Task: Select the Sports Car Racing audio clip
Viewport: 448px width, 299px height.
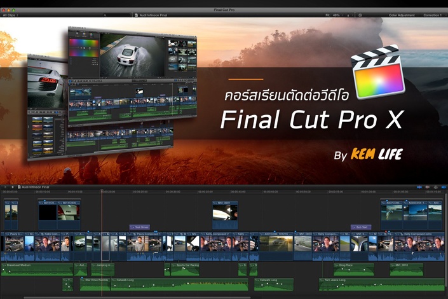Action: [185, 270]
